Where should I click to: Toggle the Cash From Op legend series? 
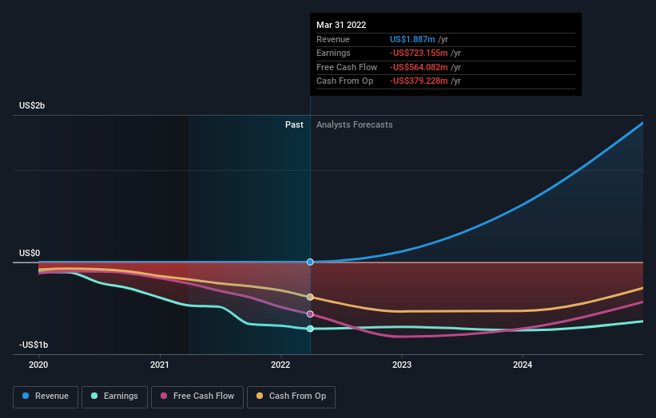pos(291,396)
